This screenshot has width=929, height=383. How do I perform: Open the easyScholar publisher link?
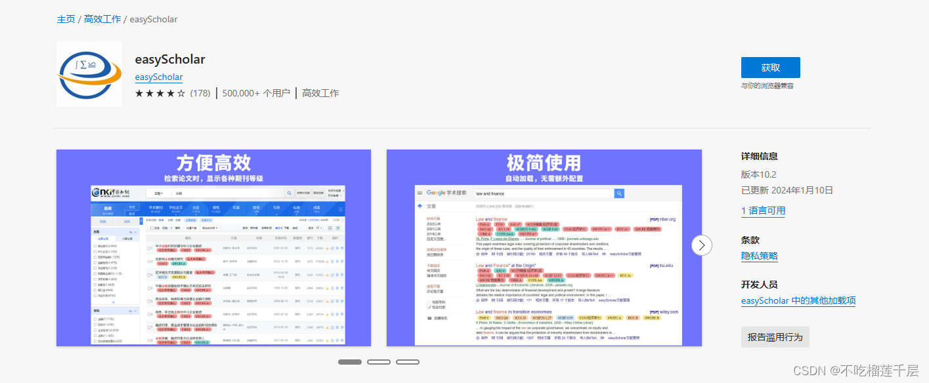tap(159, 77)
